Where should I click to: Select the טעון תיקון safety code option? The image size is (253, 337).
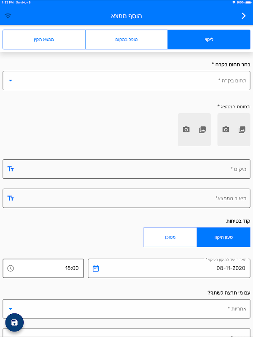[223, 237]
